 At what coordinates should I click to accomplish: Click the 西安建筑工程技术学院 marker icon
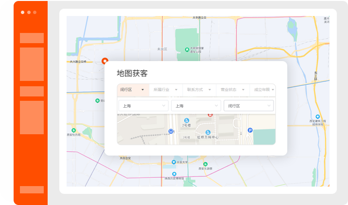coord(317,117)
